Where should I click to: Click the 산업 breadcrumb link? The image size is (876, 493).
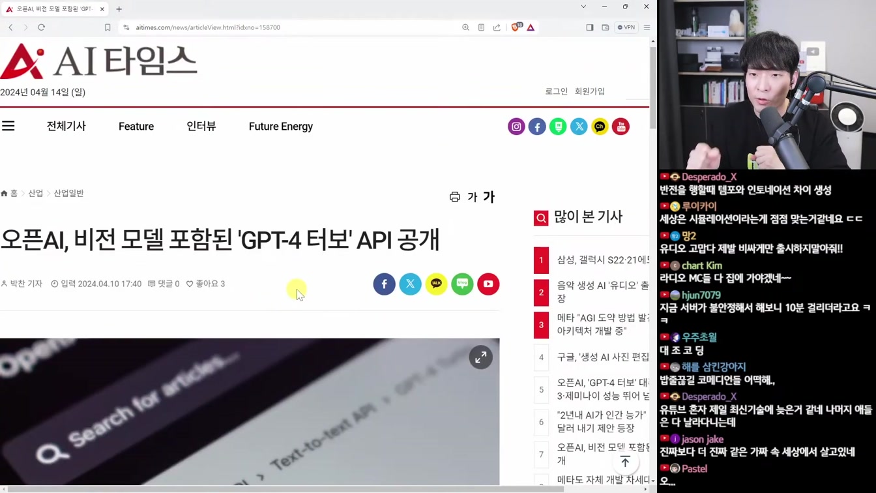click(36, 194)
